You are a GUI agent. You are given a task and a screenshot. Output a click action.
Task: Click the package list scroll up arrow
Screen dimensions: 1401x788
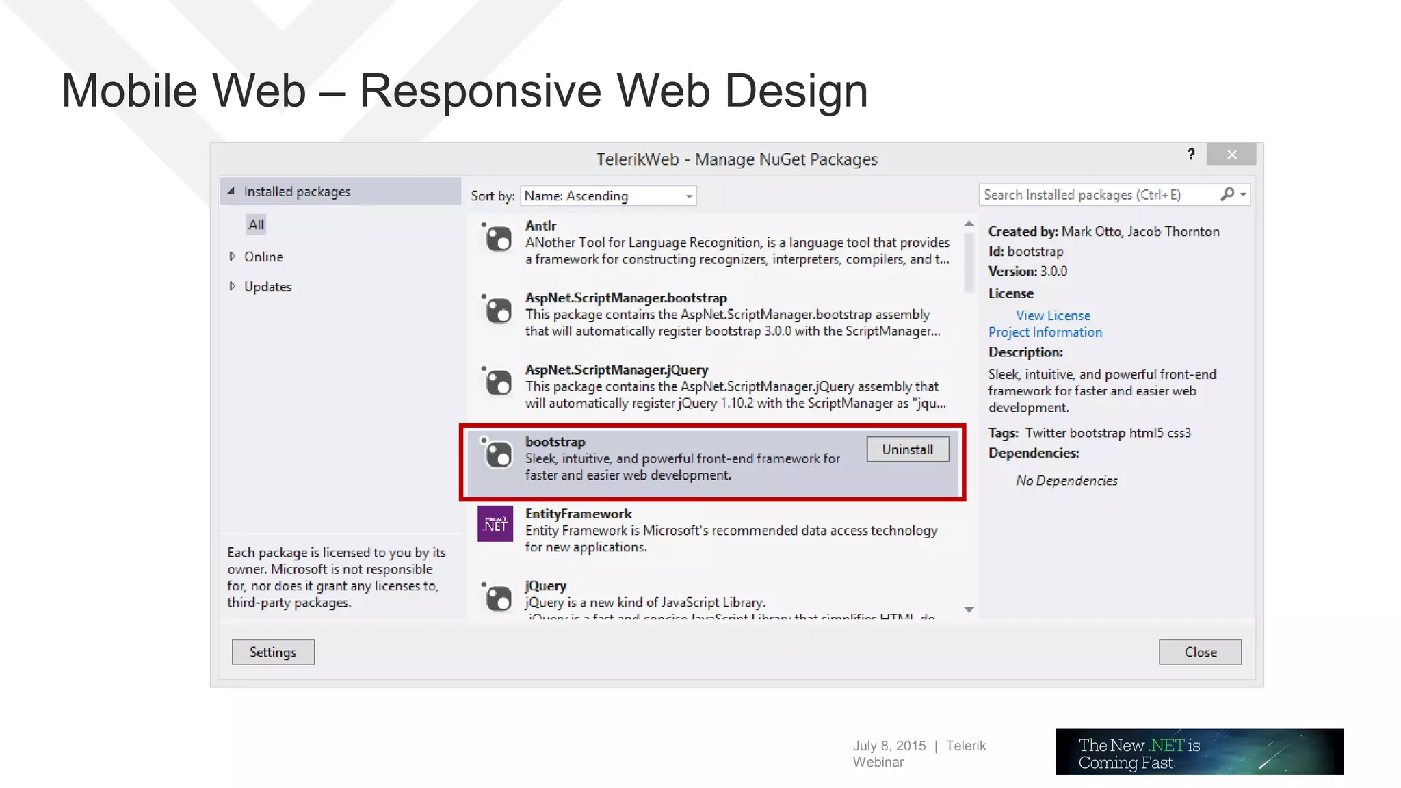pos(969,224)
